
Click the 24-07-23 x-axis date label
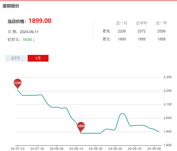coord(17,148)
